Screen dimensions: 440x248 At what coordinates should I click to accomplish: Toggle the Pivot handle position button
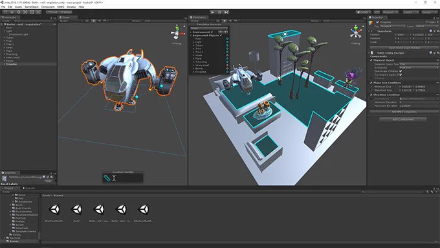coord(53,12)
